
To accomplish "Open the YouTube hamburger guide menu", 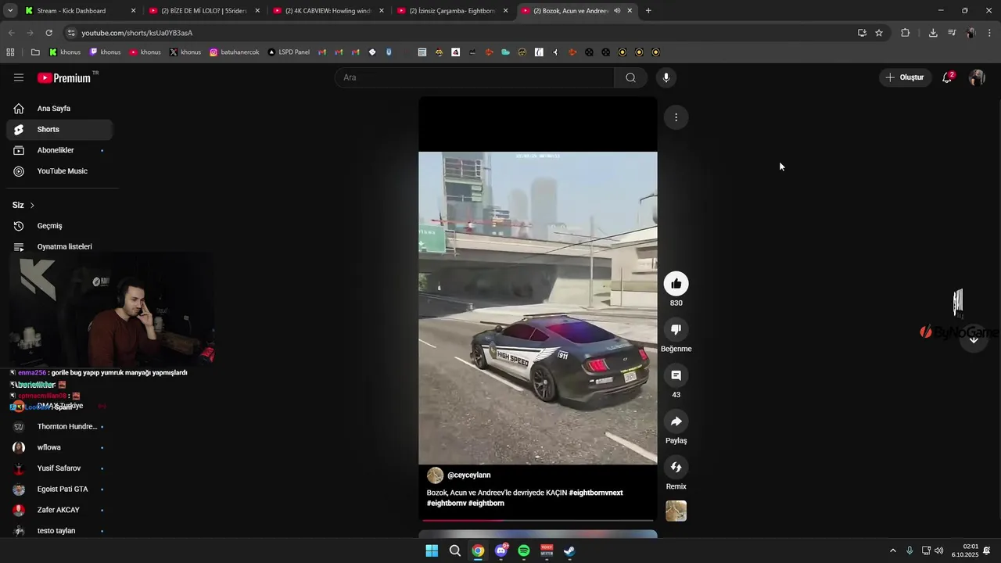I will 19,77.
